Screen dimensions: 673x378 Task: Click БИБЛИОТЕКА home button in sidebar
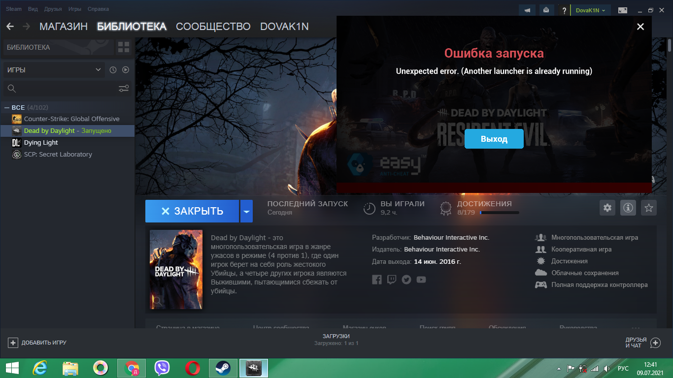pyautogui.click(x=58, y=47)
